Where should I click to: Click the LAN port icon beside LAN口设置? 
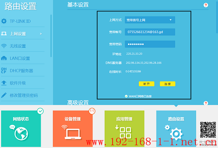click(4, 58)
